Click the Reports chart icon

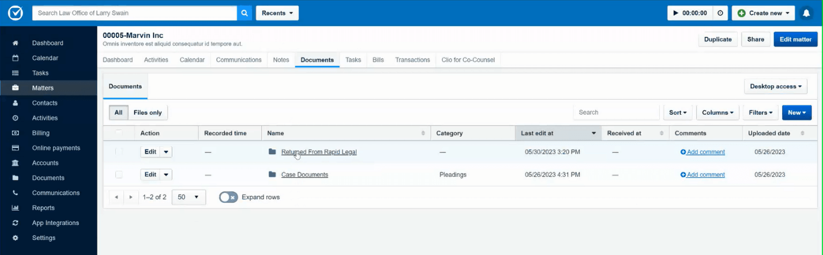(16, 208)
